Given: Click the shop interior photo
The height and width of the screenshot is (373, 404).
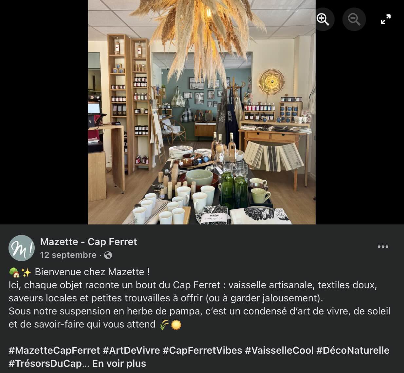Looking at the screenshot, I should [202, 112].
